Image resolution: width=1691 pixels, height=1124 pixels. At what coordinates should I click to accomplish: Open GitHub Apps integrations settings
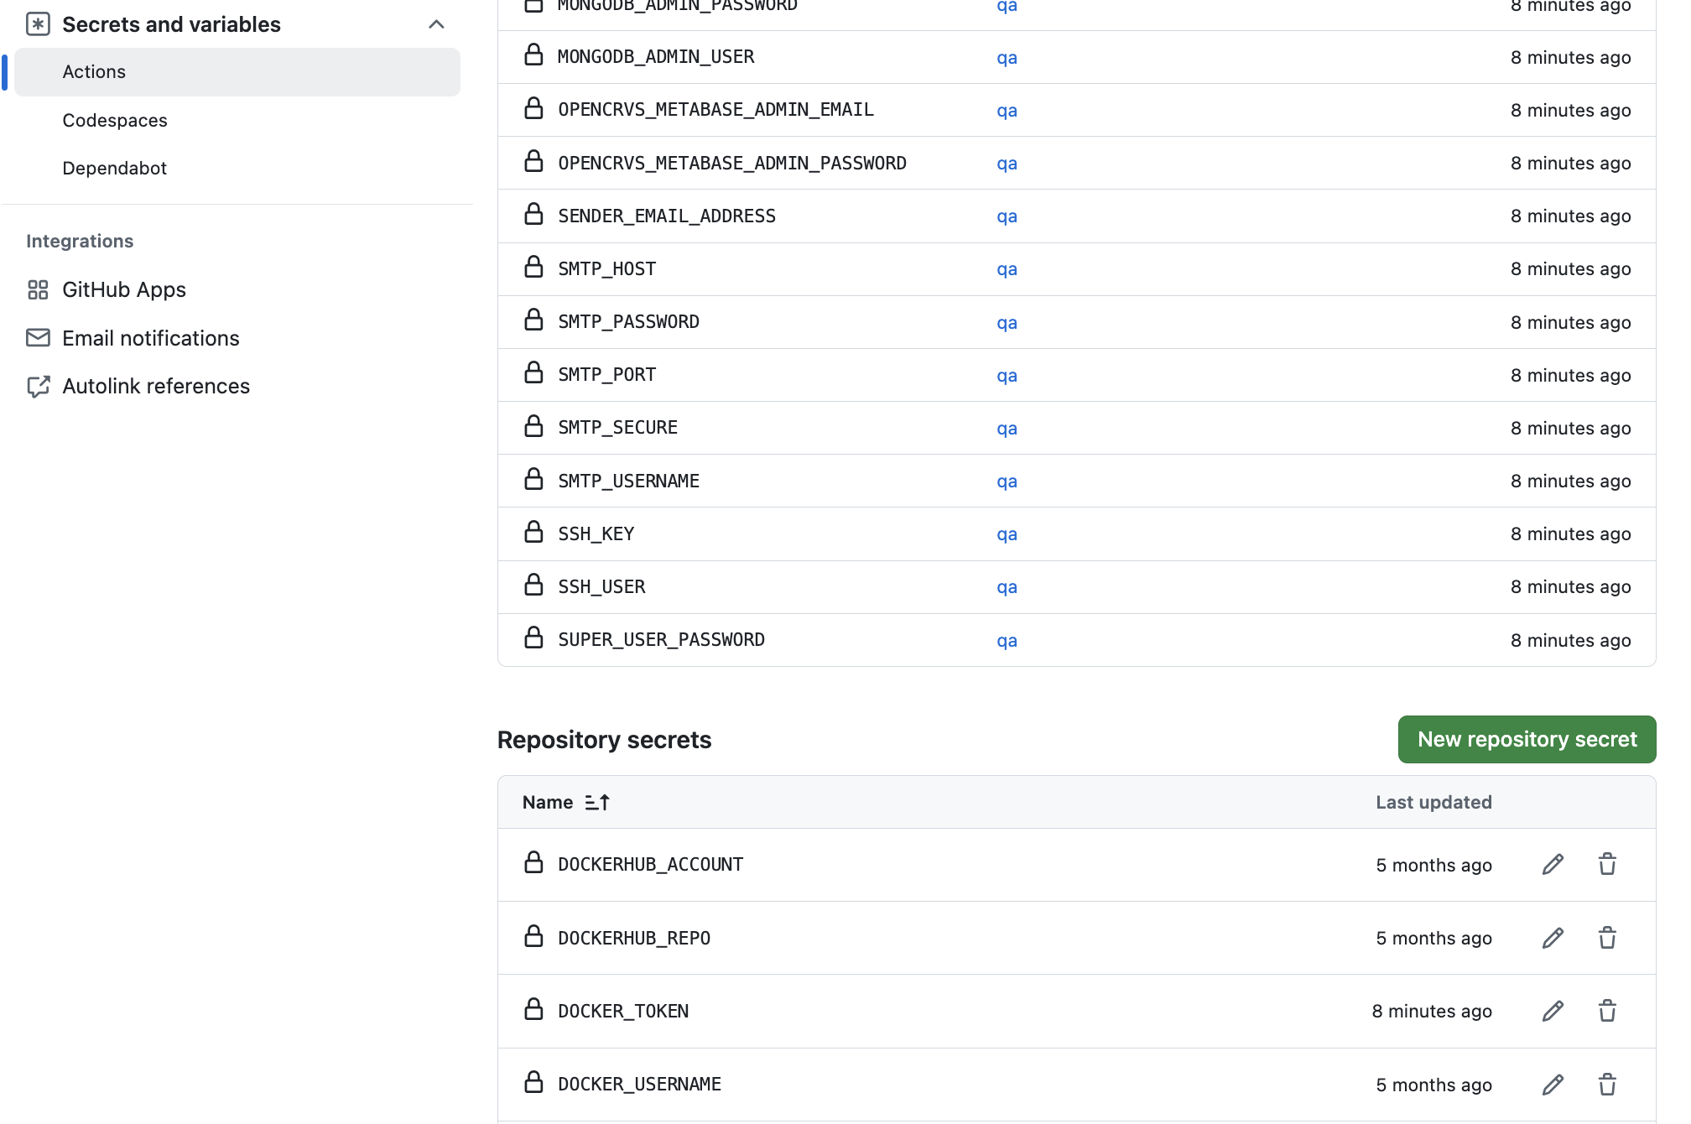tap(124, 290)
